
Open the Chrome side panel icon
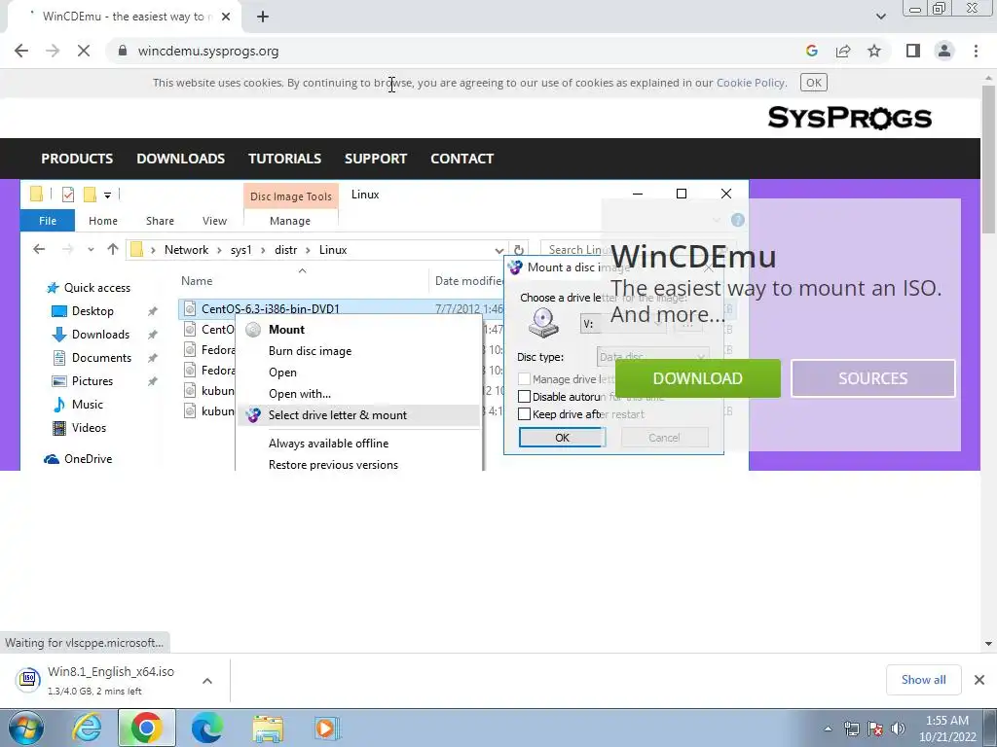coord(913,51)
